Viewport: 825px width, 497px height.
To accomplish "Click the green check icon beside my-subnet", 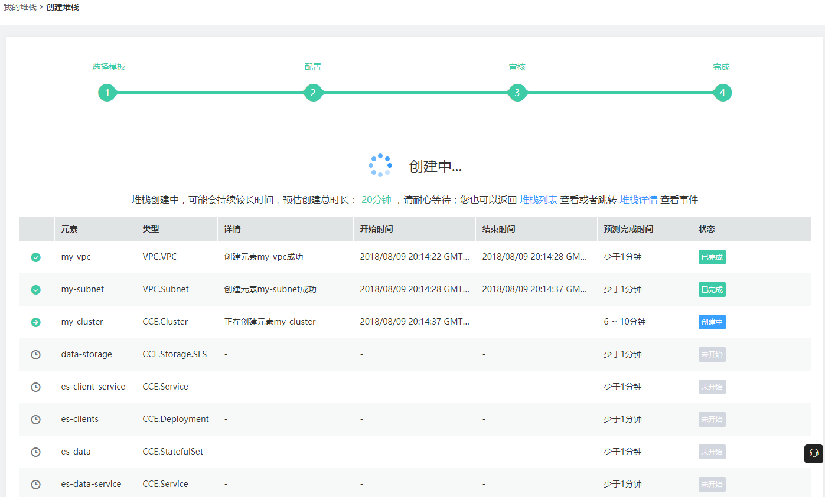I will click(36, 290).
